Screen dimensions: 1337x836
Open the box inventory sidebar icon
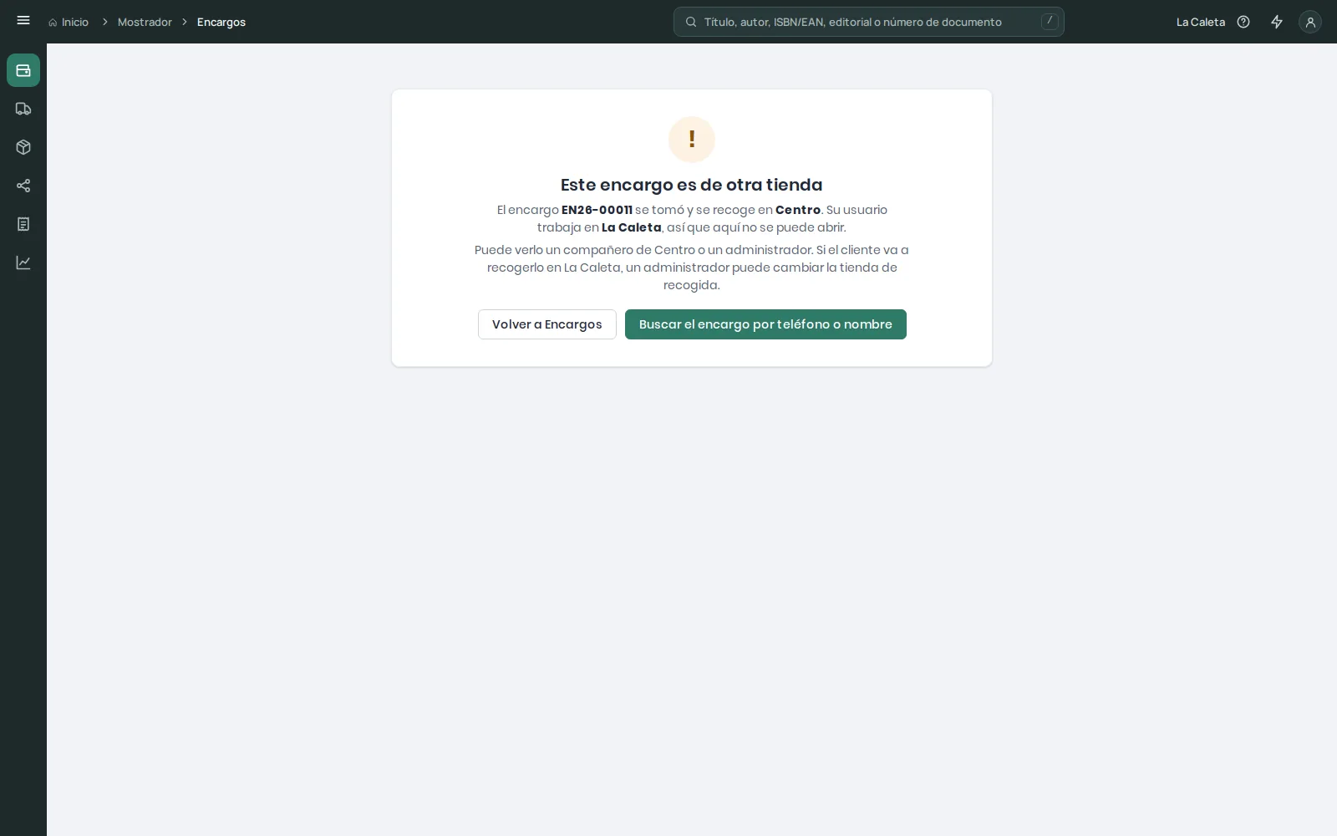tap(23, 147)
